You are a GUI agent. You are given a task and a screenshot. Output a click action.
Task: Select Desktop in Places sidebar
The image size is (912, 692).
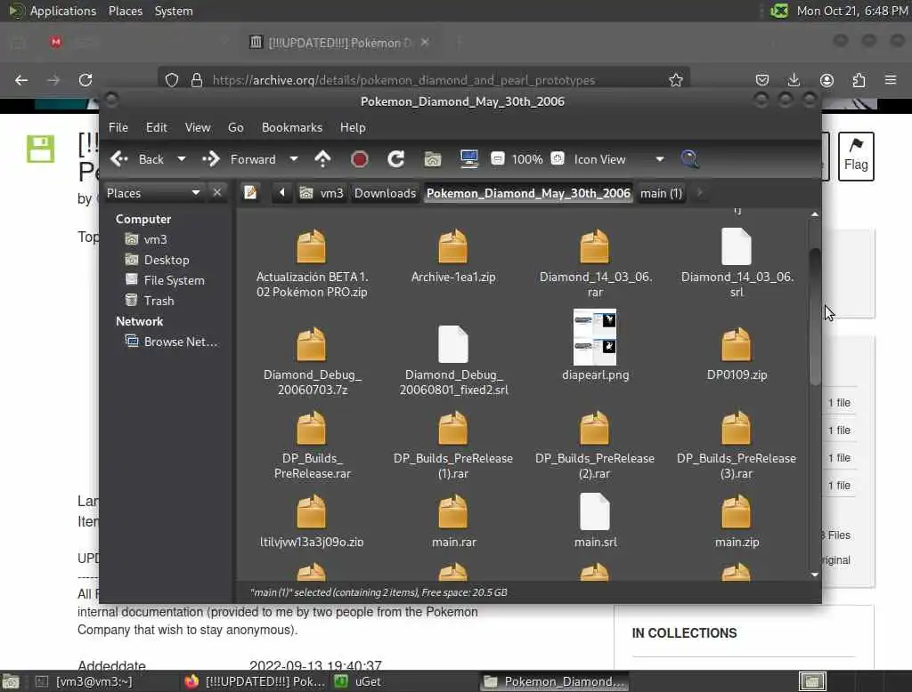(158, 260)
